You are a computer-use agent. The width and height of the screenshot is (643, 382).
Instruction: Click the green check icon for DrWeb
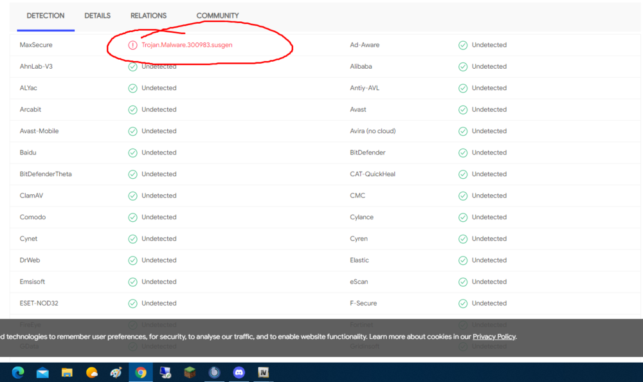132,260
